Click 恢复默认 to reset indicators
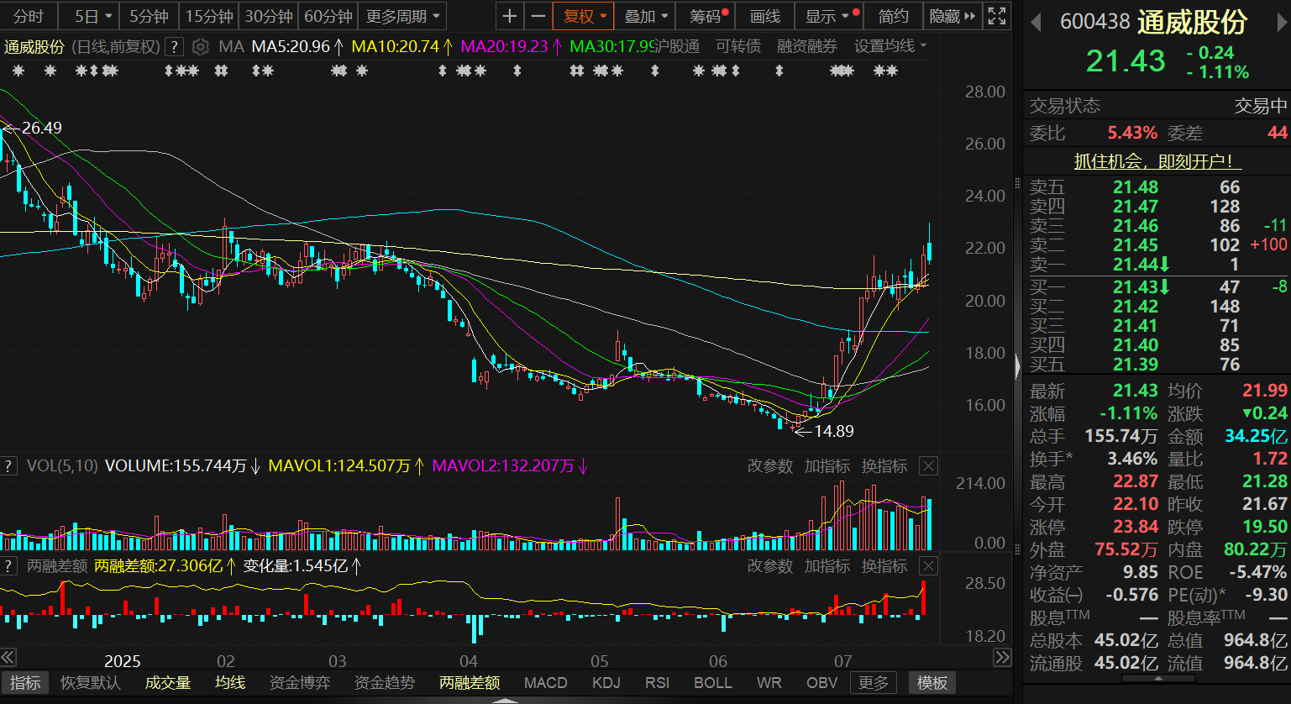Screen dimensions: 1291x704 (91, 682)
